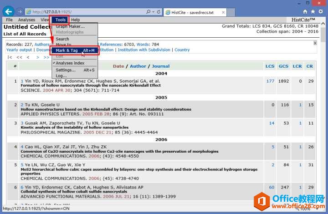
Task: Open the browser settings gear icon
Action: [321, 12]
